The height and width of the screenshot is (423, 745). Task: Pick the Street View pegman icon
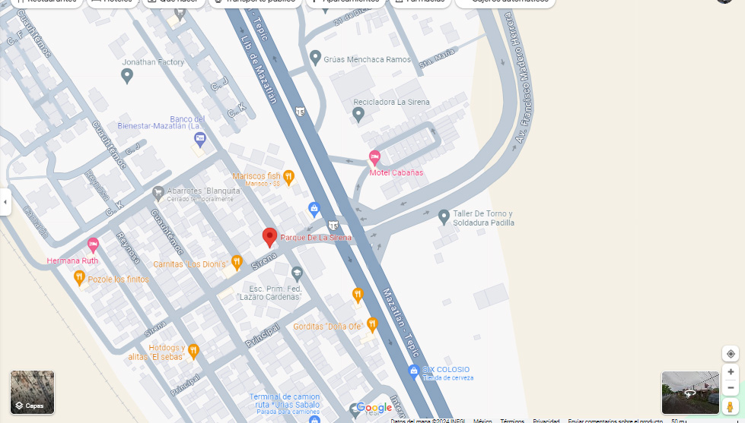point(731,406)
